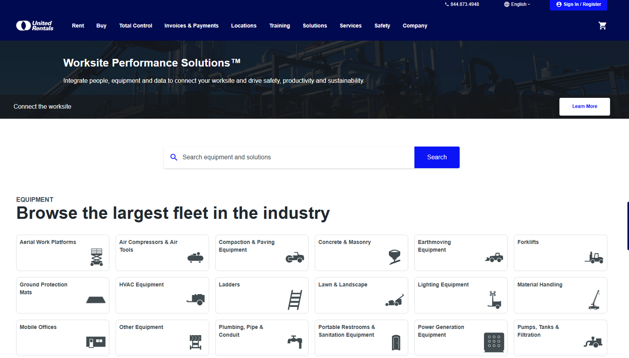The image size is (629, 358).
Task: Click the lawn mower icon in Lawn & Landscape
Action: [x=394, y=301]
